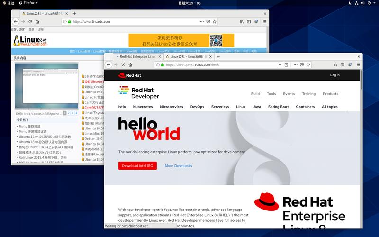This screenshot has height=237, width=379.
Task: Open the Products menu on Red Hat Developer
Action: click(x=330, y=93)
